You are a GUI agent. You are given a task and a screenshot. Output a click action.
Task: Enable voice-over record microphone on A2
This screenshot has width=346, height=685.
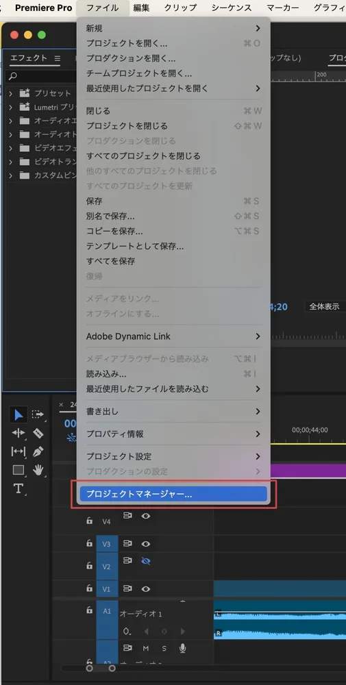click(x=183, y=648)
